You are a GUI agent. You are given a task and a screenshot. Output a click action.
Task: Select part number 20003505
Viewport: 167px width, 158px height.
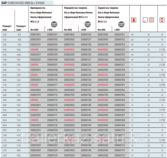tap(103, 155)
